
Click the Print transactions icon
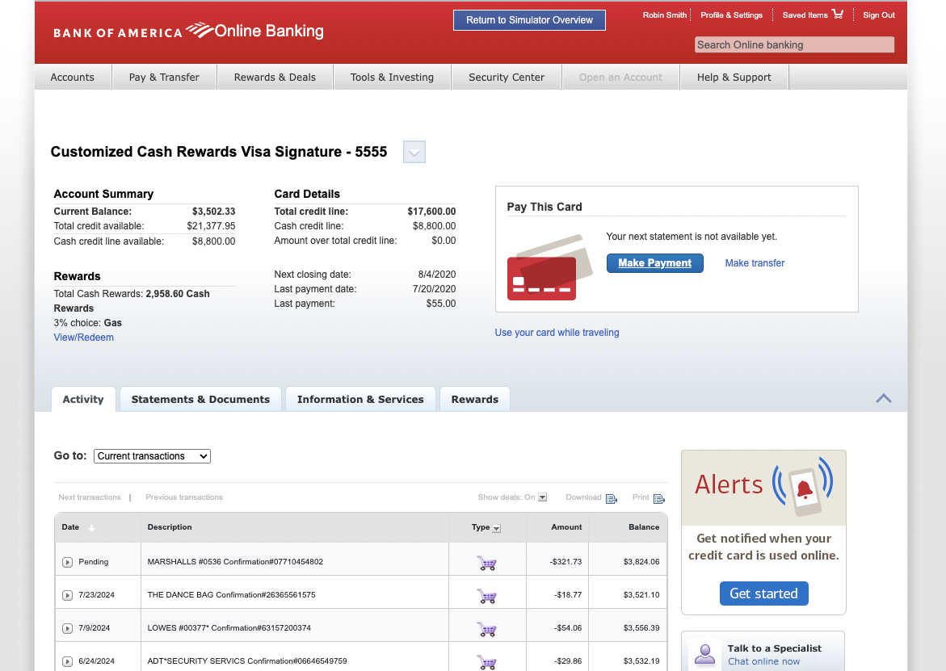pyautogui.click(x=659, y=498)
